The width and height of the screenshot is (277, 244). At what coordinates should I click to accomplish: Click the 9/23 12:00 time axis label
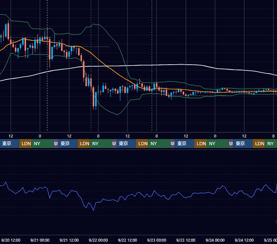pos(186,240)
